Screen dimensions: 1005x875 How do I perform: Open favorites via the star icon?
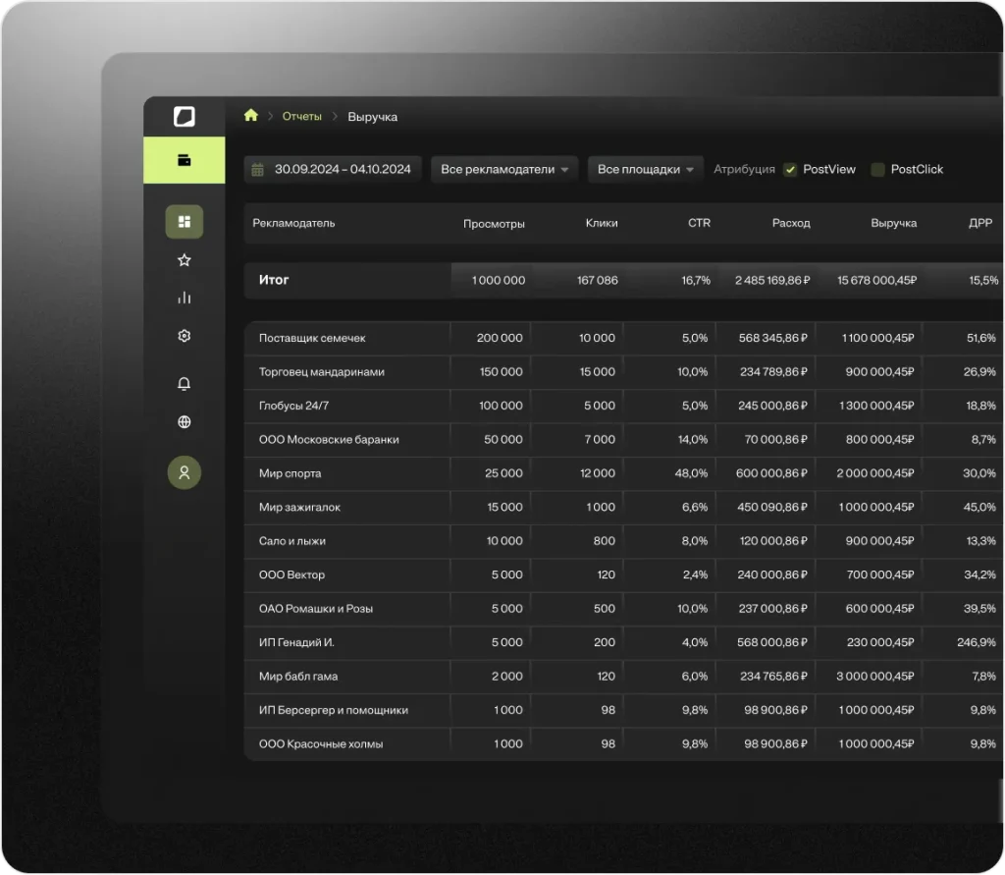pos(184,260)
